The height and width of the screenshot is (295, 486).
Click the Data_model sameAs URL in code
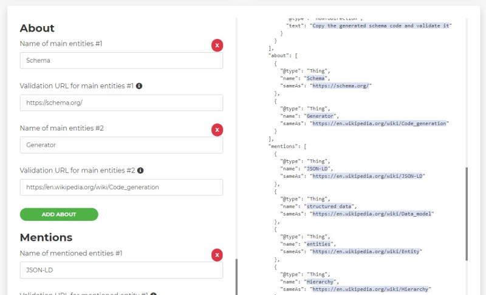click(x=372, y=214)
